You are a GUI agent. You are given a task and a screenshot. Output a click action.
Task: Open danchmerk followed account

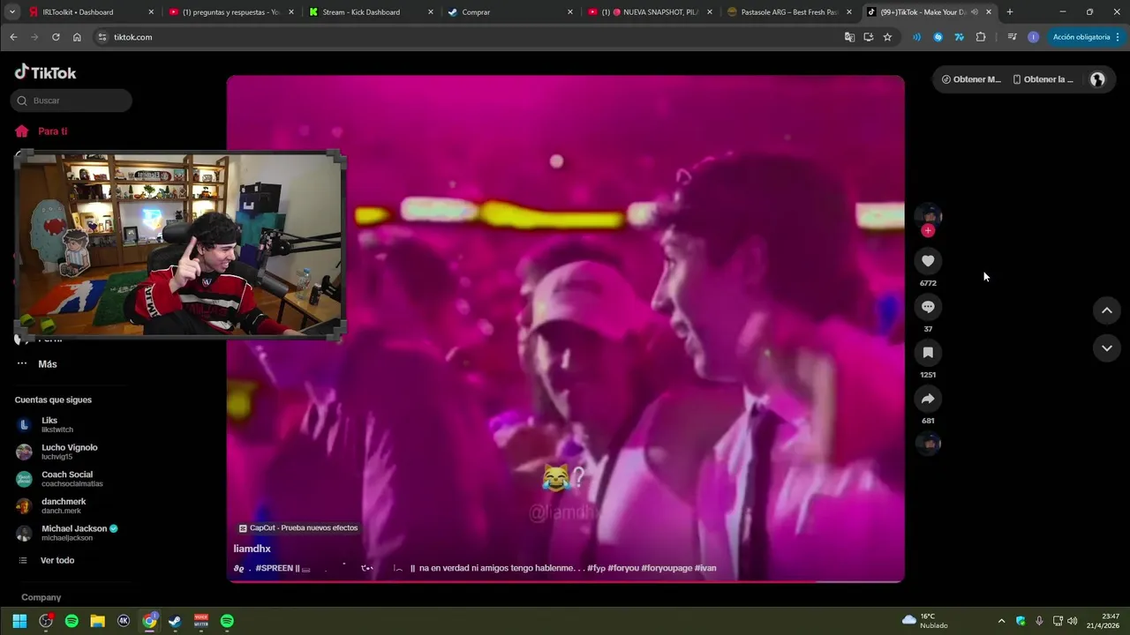click(51, 506)
